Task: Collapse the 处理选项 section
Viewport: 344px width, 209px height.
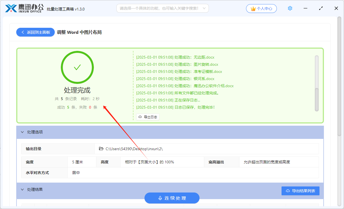Action: (23, 132)
